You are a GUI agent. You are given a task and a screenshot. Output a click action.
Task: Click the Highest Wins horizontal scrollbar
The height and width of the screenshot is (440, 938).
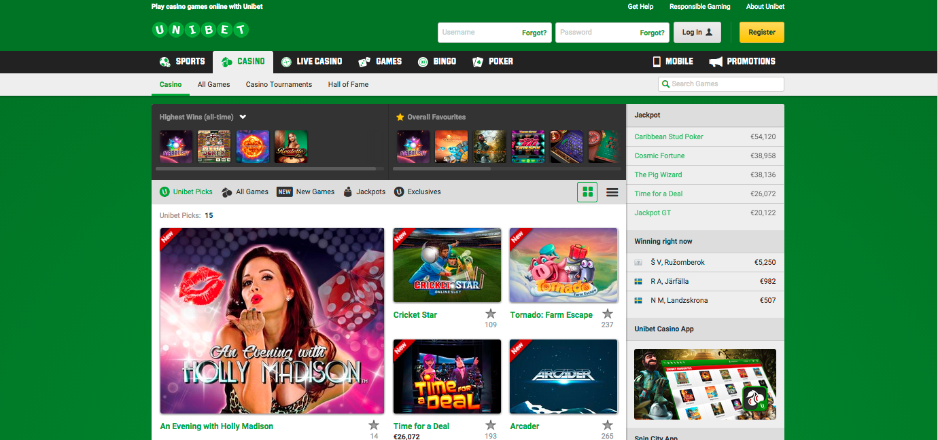point(266,168)
